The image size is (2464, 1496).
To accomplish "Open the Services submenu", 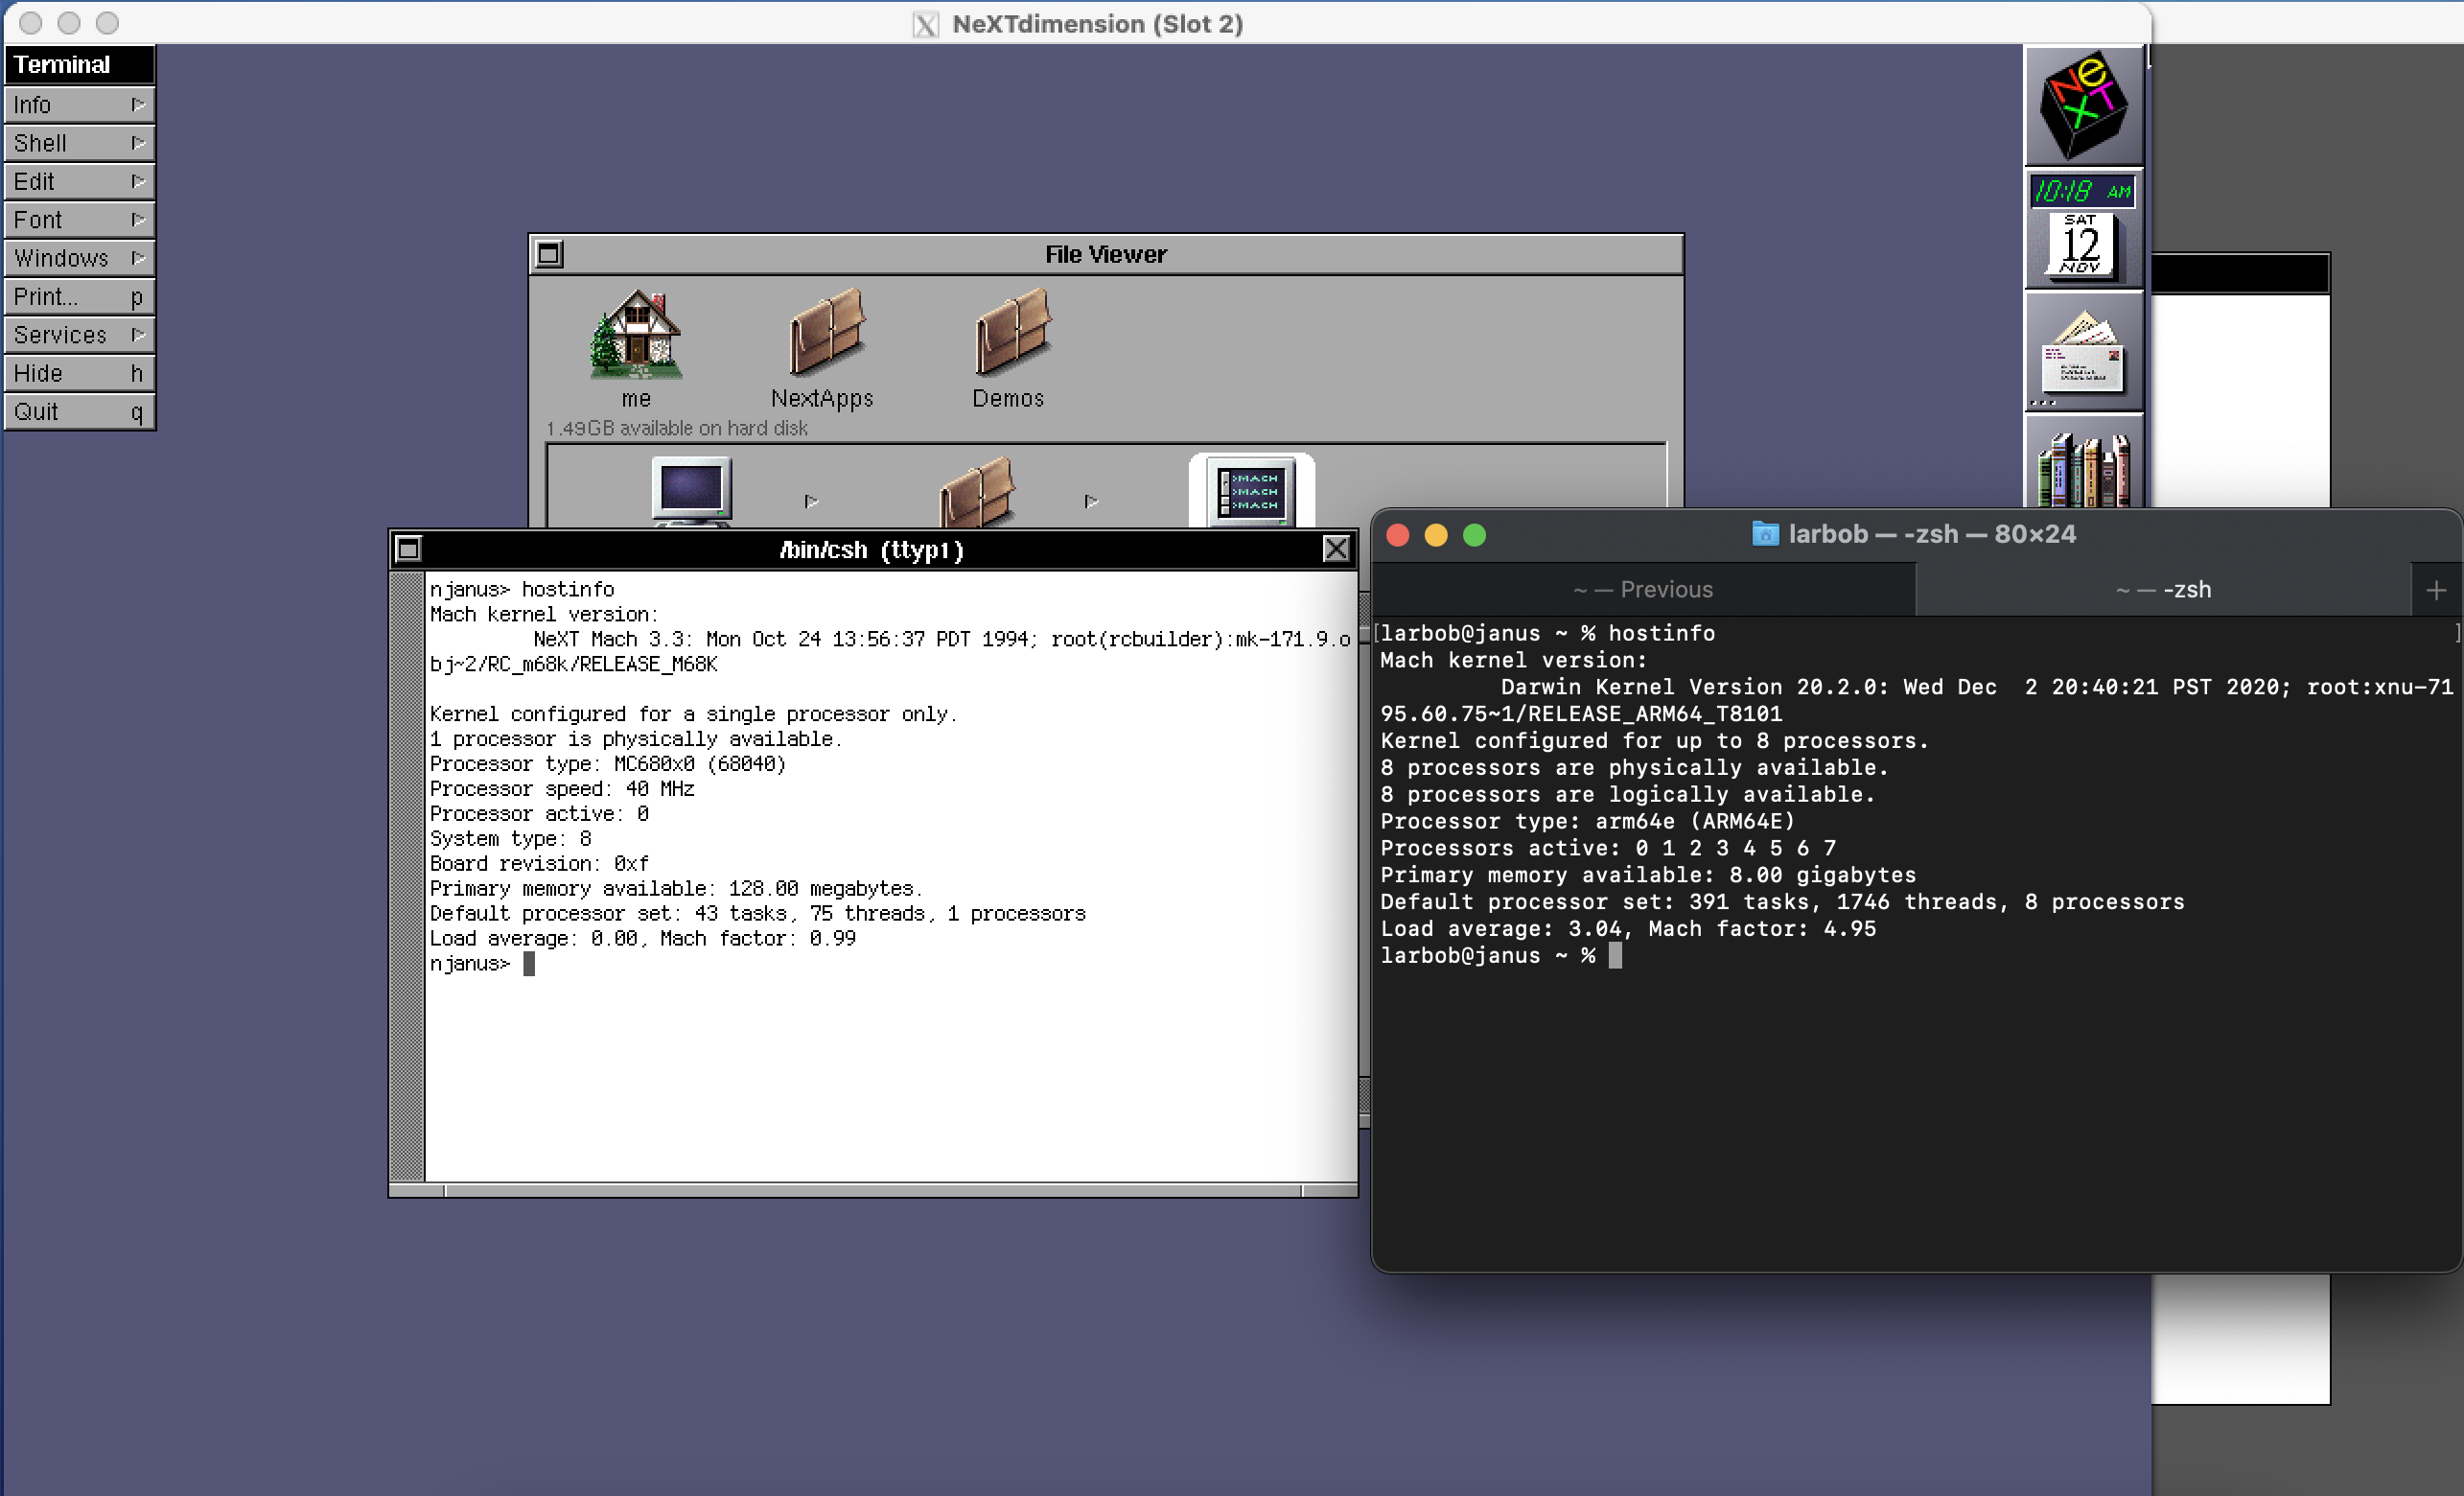I will 79,335.
